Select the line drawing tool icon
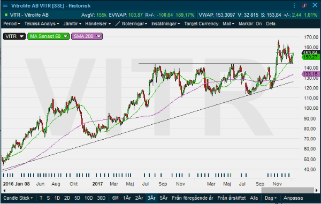Screen dimensions: 321x204 [x=118, y=24]
